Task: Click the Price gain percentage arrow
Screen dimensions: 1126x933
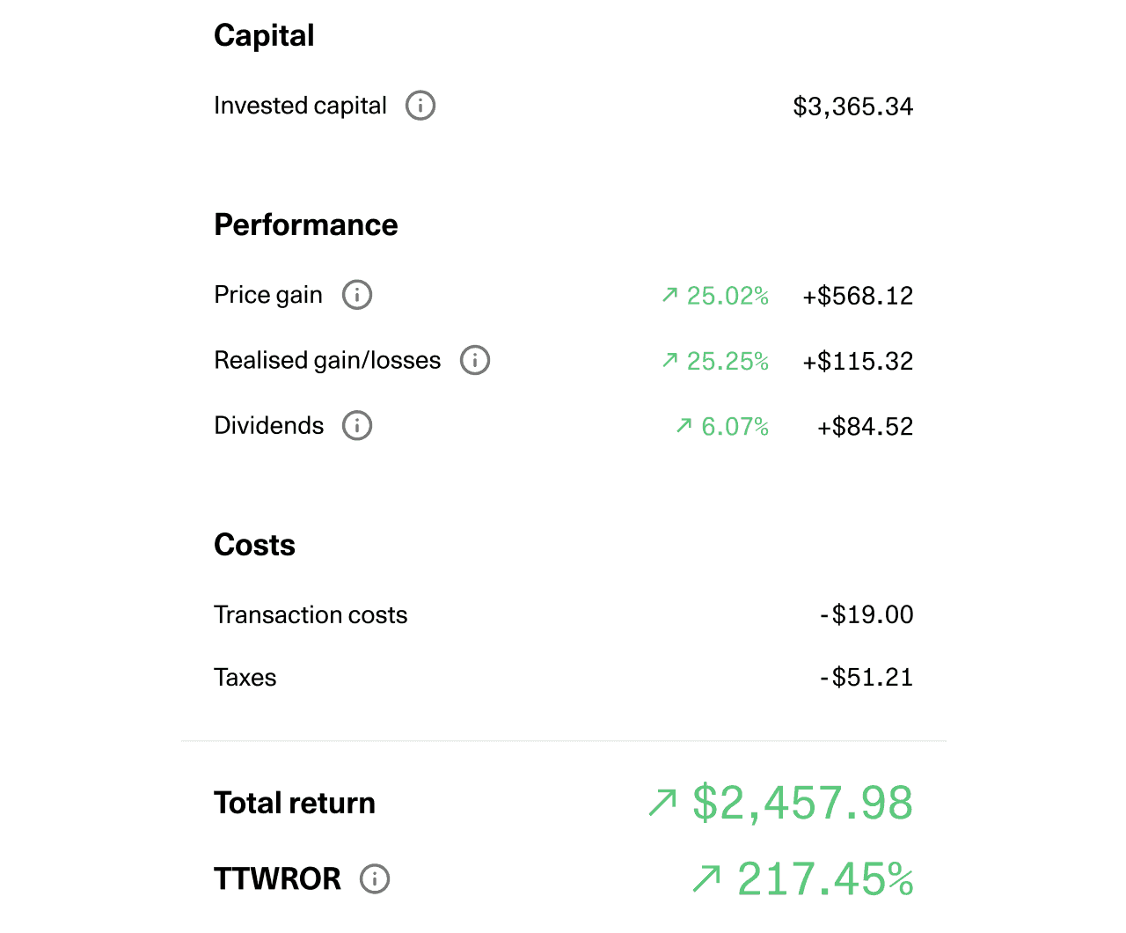Action: [x=670, y=295]
